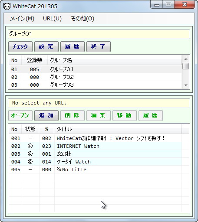Select the '※No Title' entry
198x222 pixels.
[x=95, y=170]
